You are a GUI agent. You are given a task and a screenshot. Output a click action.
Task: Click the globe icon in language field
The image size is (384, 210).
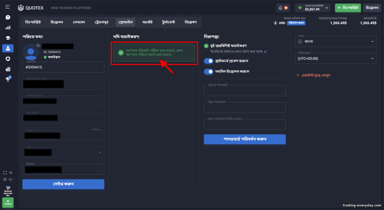click(300, 42)
